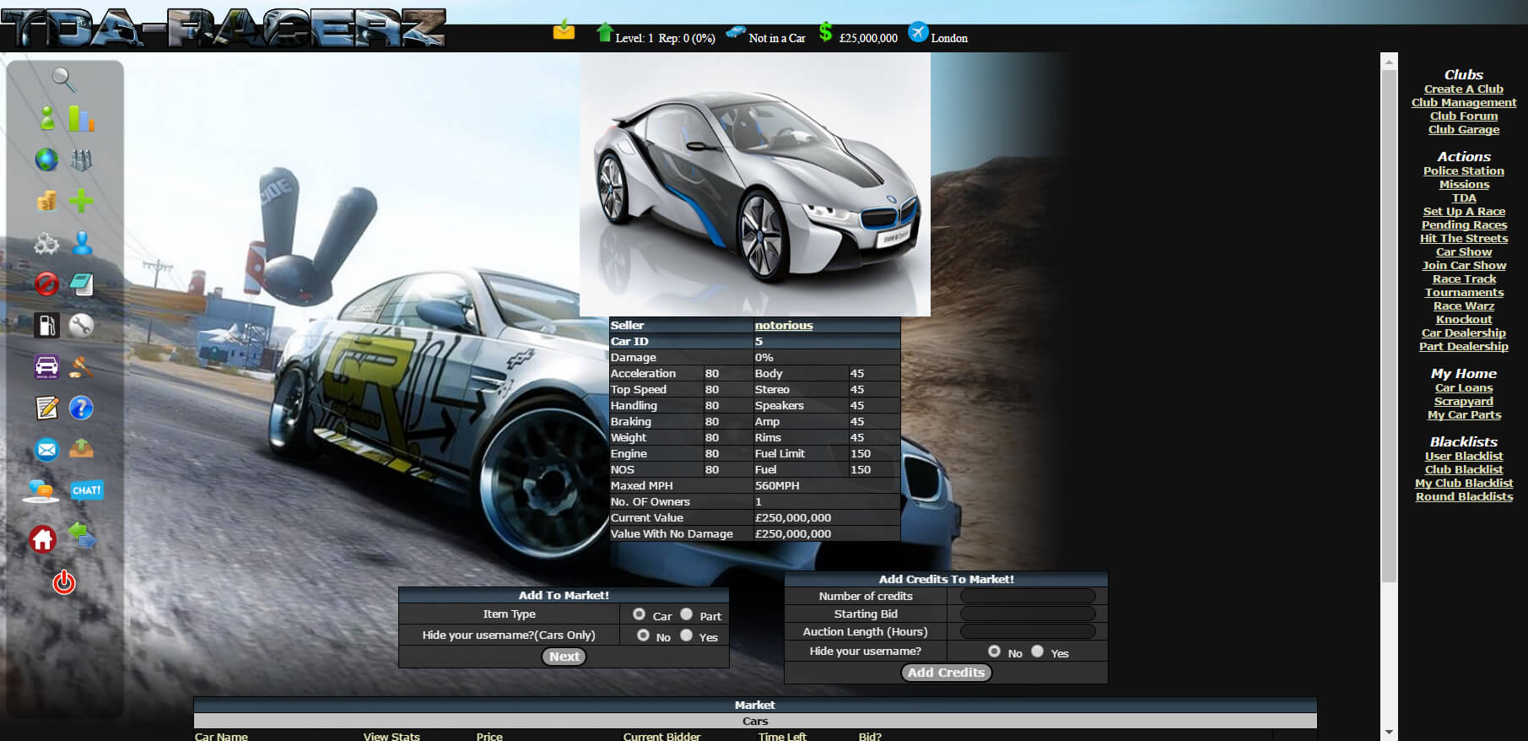Go to Car Dealership
Screen dimensions: 1528x741
pyautogui.click(x=1464, y=333)
